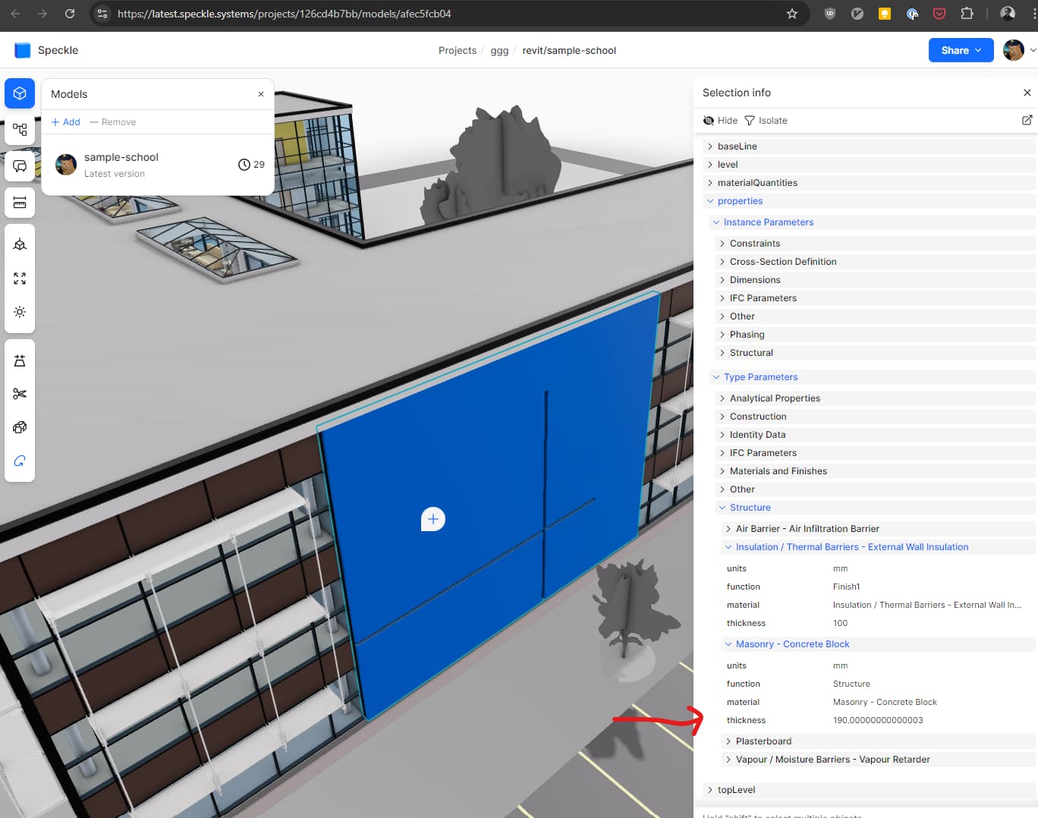
Task: Collapse Instance Parameters group
Action: point(872,222)
